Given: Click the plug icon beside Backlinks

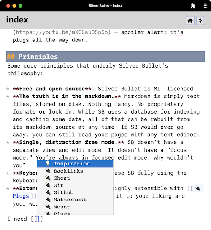Looking at the screenshot, I should pos(48,171).
